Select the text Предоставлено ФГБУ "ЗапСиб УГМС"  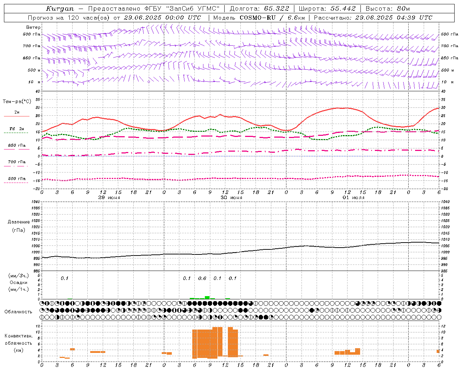[x=154, y=9]
